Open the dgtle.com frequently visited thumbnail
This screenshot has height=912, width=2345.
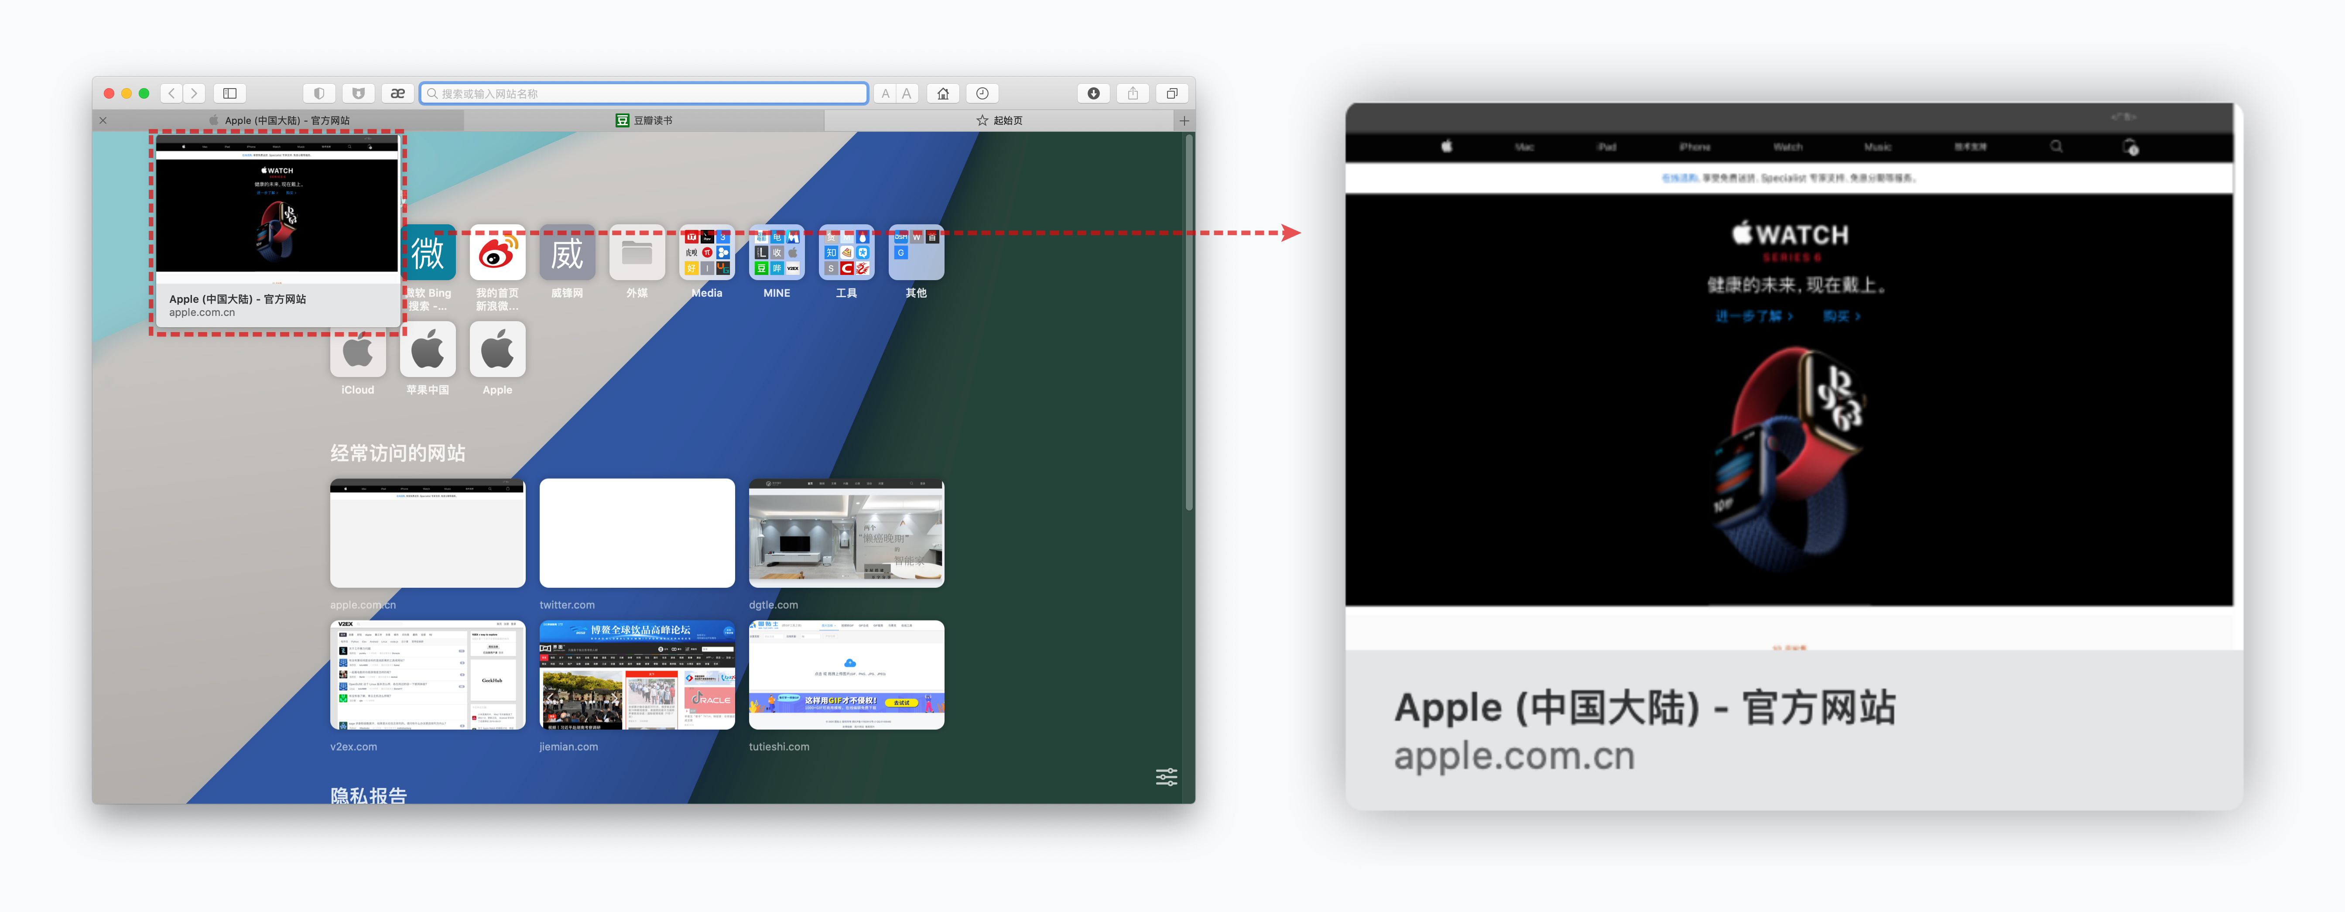tap(847, 532)
